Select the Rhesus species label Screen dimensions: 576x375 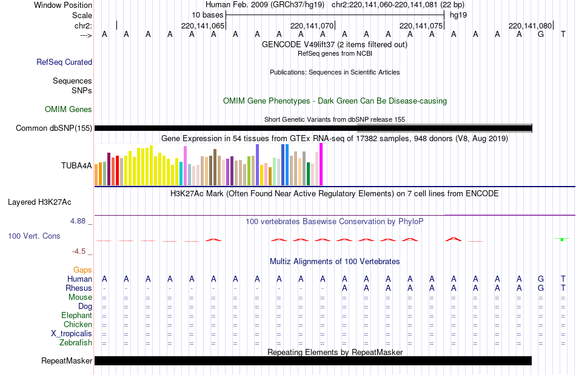point(79,288)
